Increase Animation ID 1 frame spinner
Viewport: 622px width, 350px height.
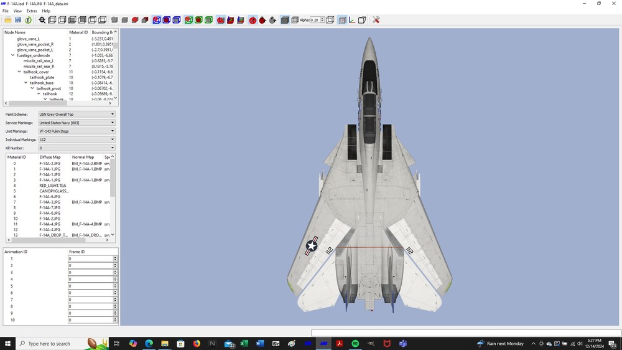pyautogui.click(x=115, y=257)
